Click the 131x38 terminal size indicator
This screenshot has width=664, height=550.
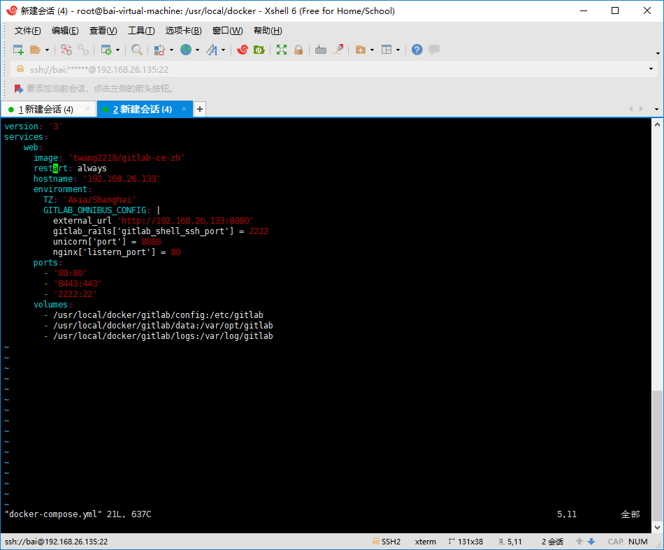pyautogui.click(x=465, y=542)
